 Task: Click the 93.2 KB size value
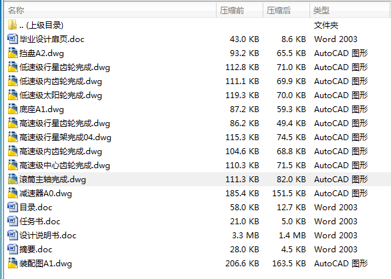click(x=245, y=53)
